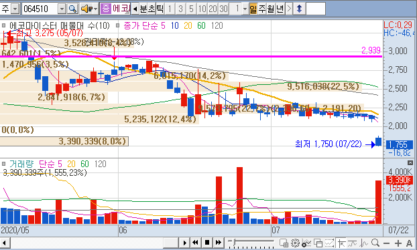This screenshot has height=250, width=417.
Task: Click the scrollbar left arrow
Action: coord(5,243)
